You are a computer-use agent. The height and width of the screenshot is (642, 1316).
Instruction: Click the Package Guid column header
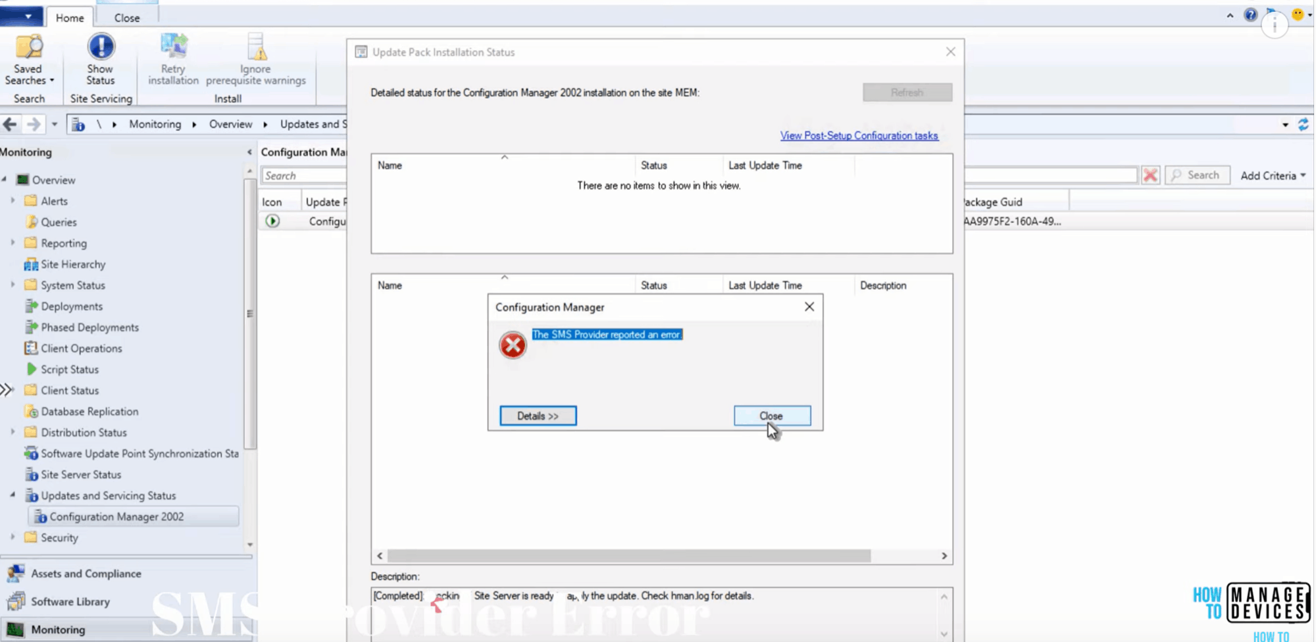click(1017, 202)
